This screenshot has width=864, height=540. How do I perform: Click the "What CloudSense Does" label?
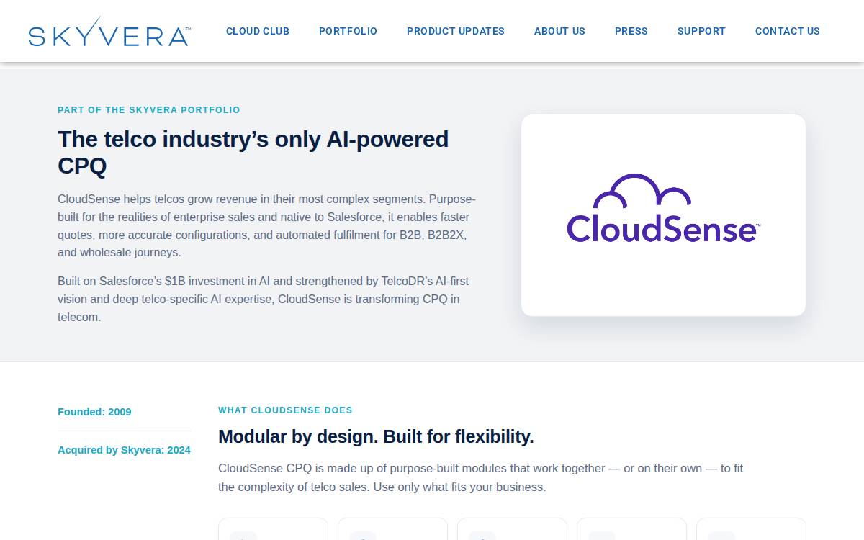285,410
